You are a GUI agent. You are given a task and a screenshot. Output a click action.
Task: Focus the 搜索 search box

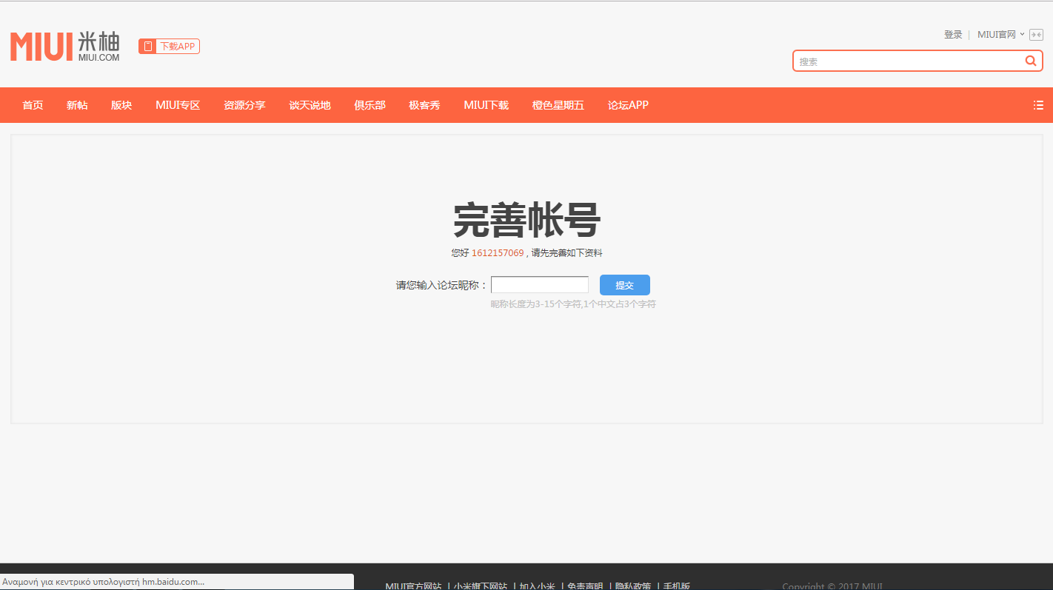(907, 61)
